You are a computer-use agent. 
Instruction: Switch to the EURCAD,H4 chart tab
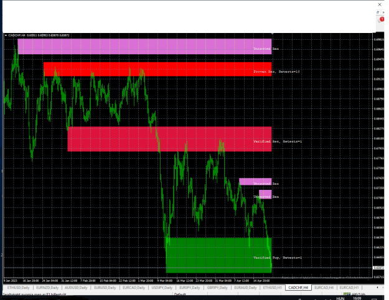point(324,288)
